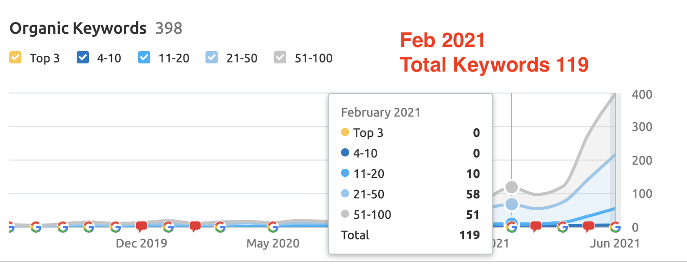This screenshot has width=687, height=270.
Task: Disable the 11-20 series checkbox
Action: 144,58
